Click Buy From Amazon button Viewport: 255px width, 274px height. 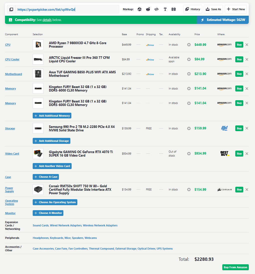click(235, 267)
